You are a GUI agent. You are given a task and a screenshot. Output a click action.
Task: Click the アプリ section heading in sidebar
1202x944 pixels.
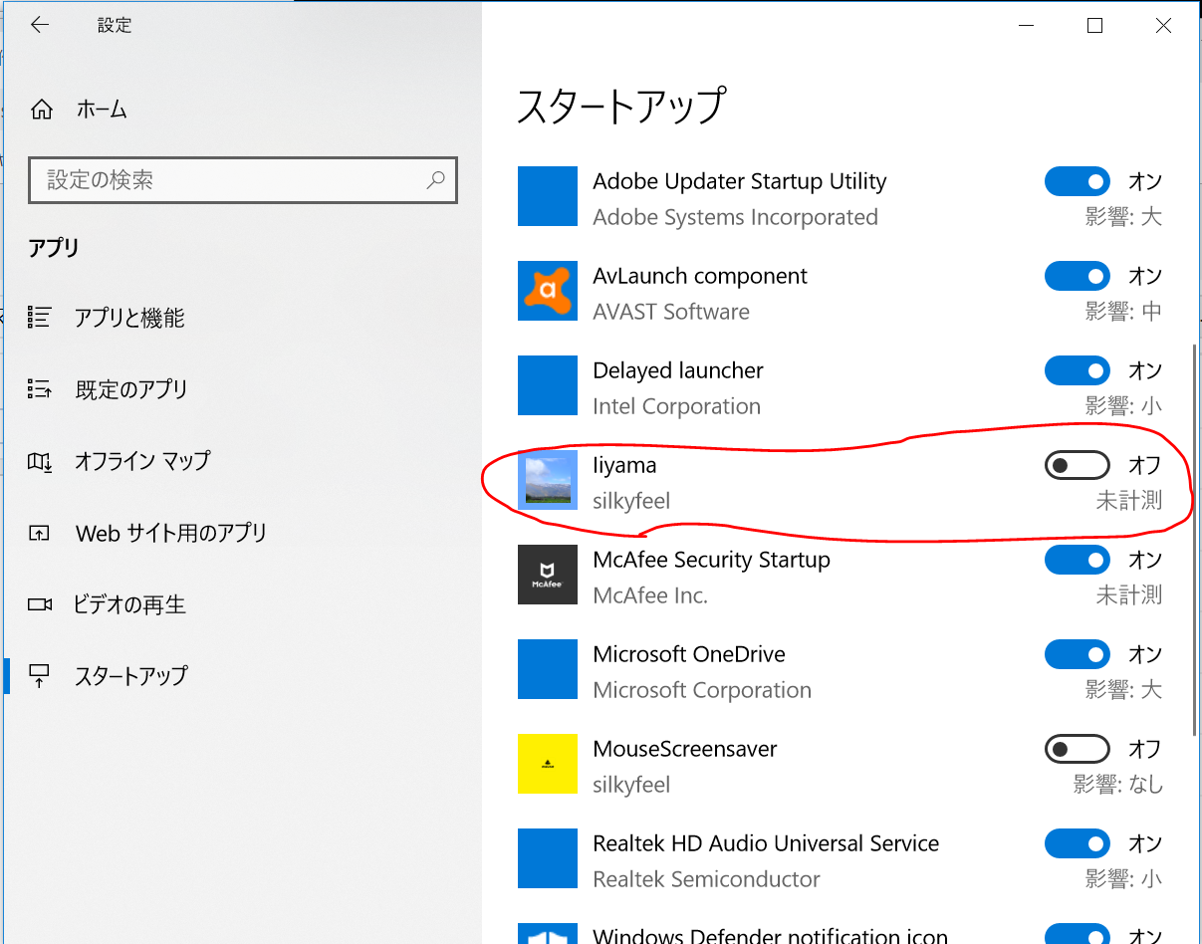(54, 248)
